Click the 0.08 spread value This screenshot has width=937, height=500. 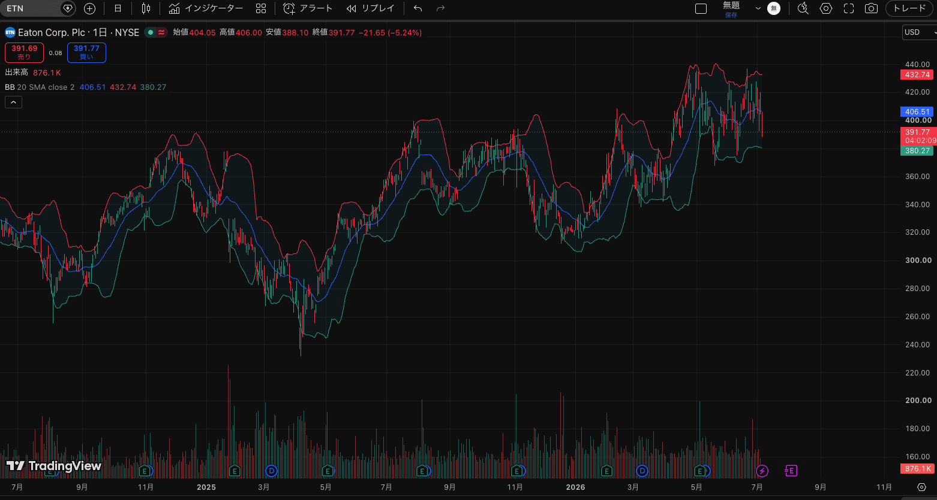coord(55,53)
